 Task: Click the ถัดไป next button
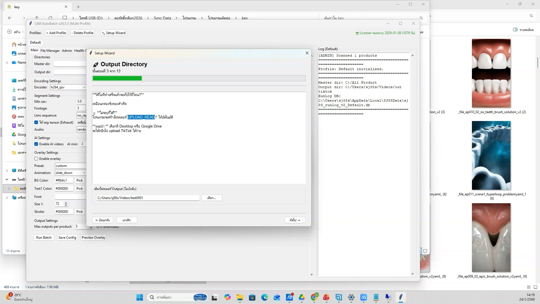(295, 220)
